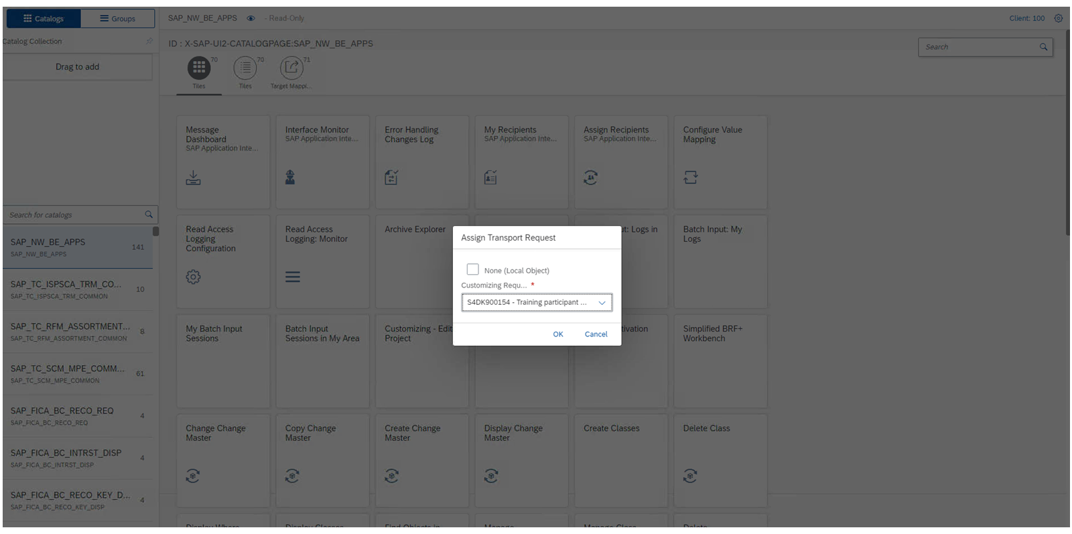Tick the None (Local Object) checkbox
The image size is (1072, 534).
(x=473, y=269)
